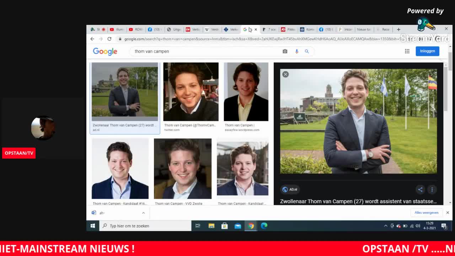Screen dimensions: 455x256
Task: Click the network Wi-Fi tray icon
Action: coord(412,226)
